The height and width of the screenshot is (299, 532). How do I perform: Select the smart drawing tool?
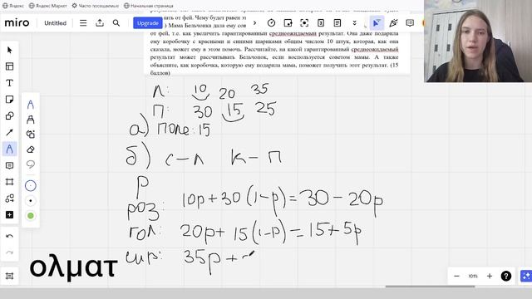[31, 135]
